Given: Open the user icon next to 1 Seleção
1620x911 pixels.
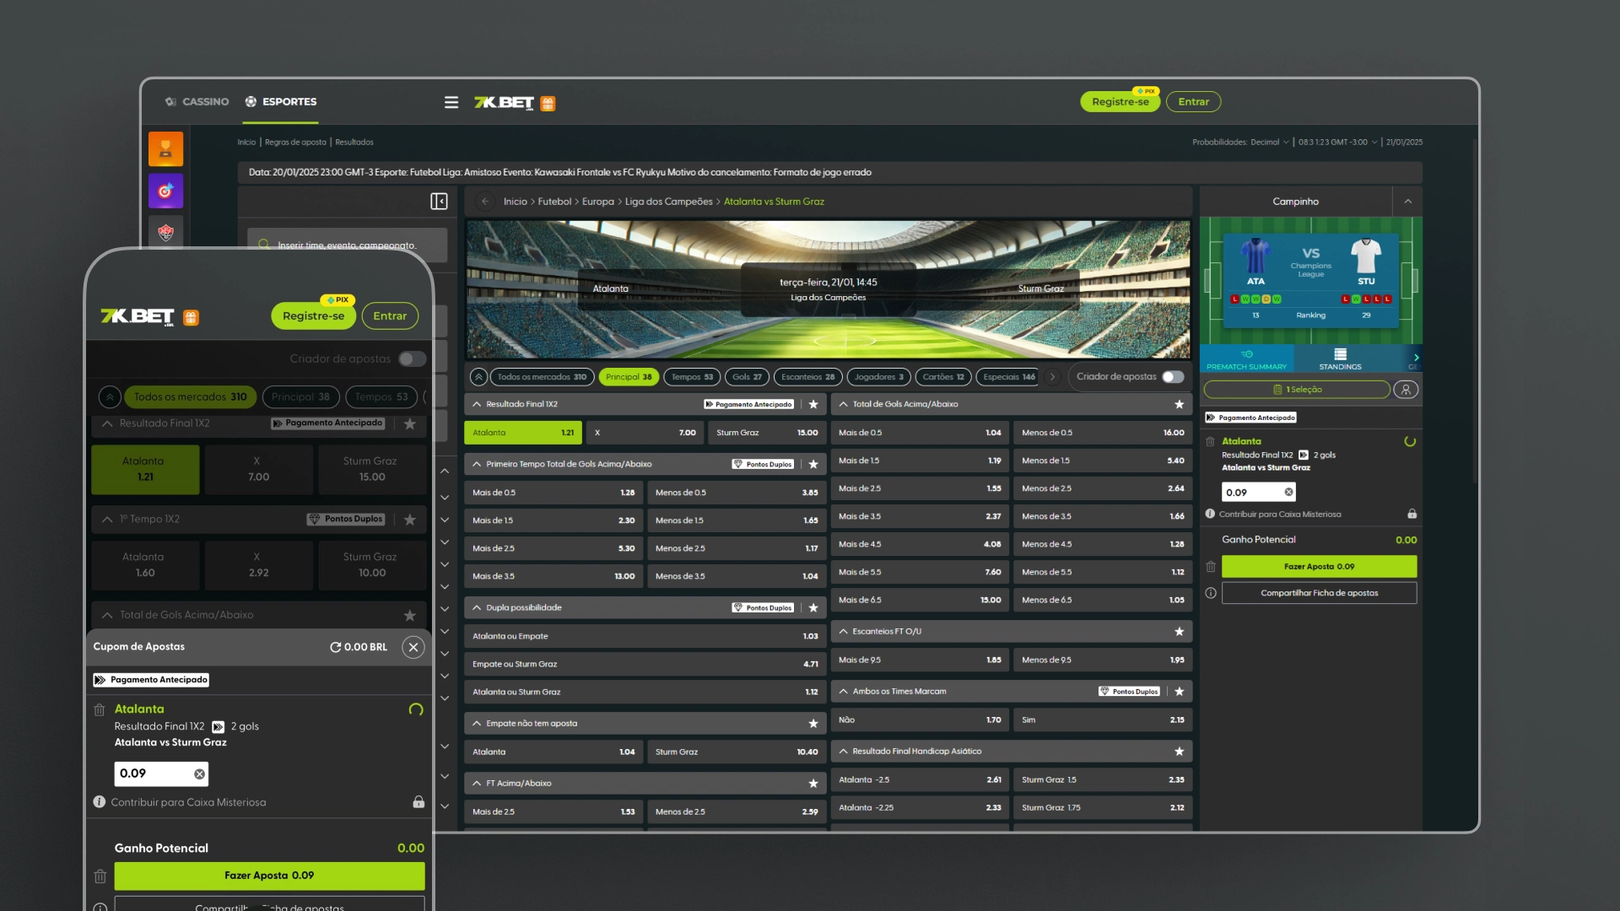Looking at the screenshot, I should pos(1406,390).
